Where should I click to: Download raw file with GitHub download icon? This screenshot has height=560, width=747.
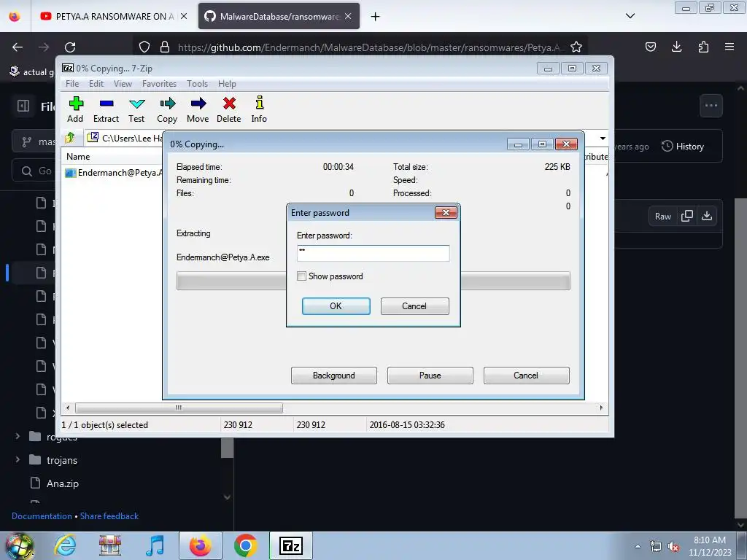pos(707,216)
